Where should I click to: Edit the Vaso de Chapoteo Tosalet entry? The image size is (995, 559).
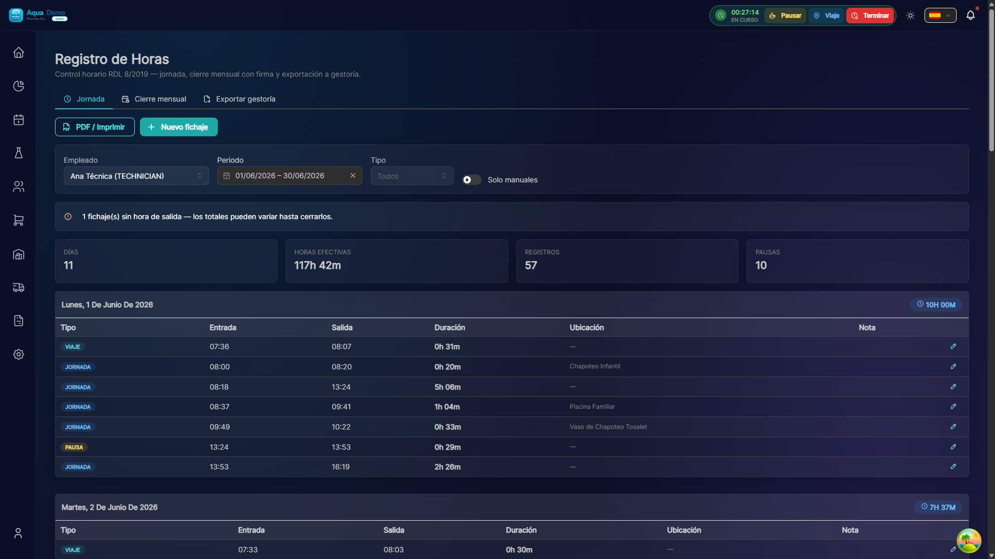953,427
